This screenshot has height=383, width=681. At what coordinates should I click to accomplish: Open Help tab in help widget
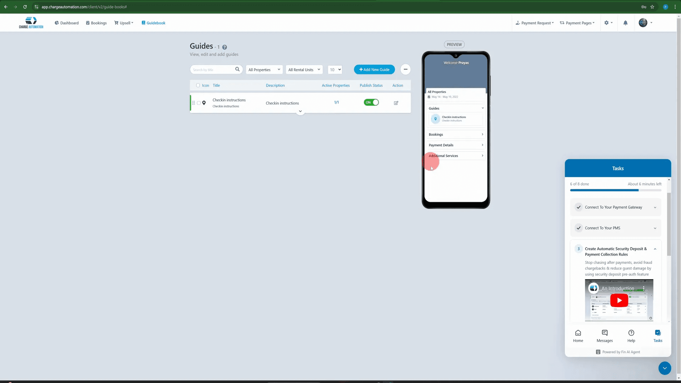pos(631,335)
